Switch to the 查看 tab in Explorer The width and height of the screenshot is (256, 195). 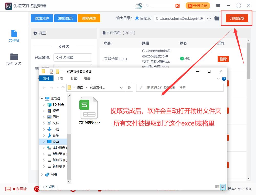(x=87, y=79)
